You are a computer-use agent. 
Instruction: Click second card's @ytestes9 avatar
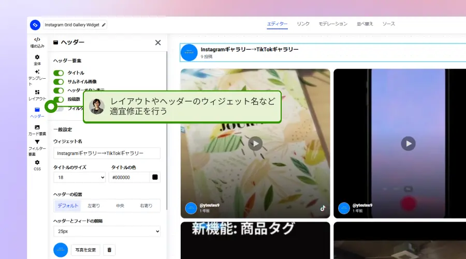344,208
